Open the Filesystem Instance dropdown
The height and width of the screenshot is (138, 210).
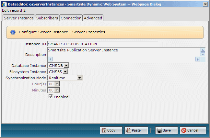tap(58, 72)
